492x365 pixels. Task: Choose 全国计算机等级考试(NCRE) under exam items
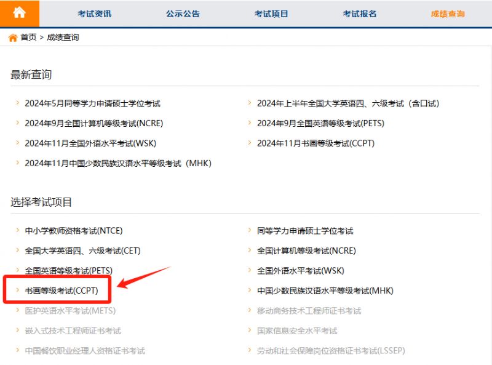[306, 251]
